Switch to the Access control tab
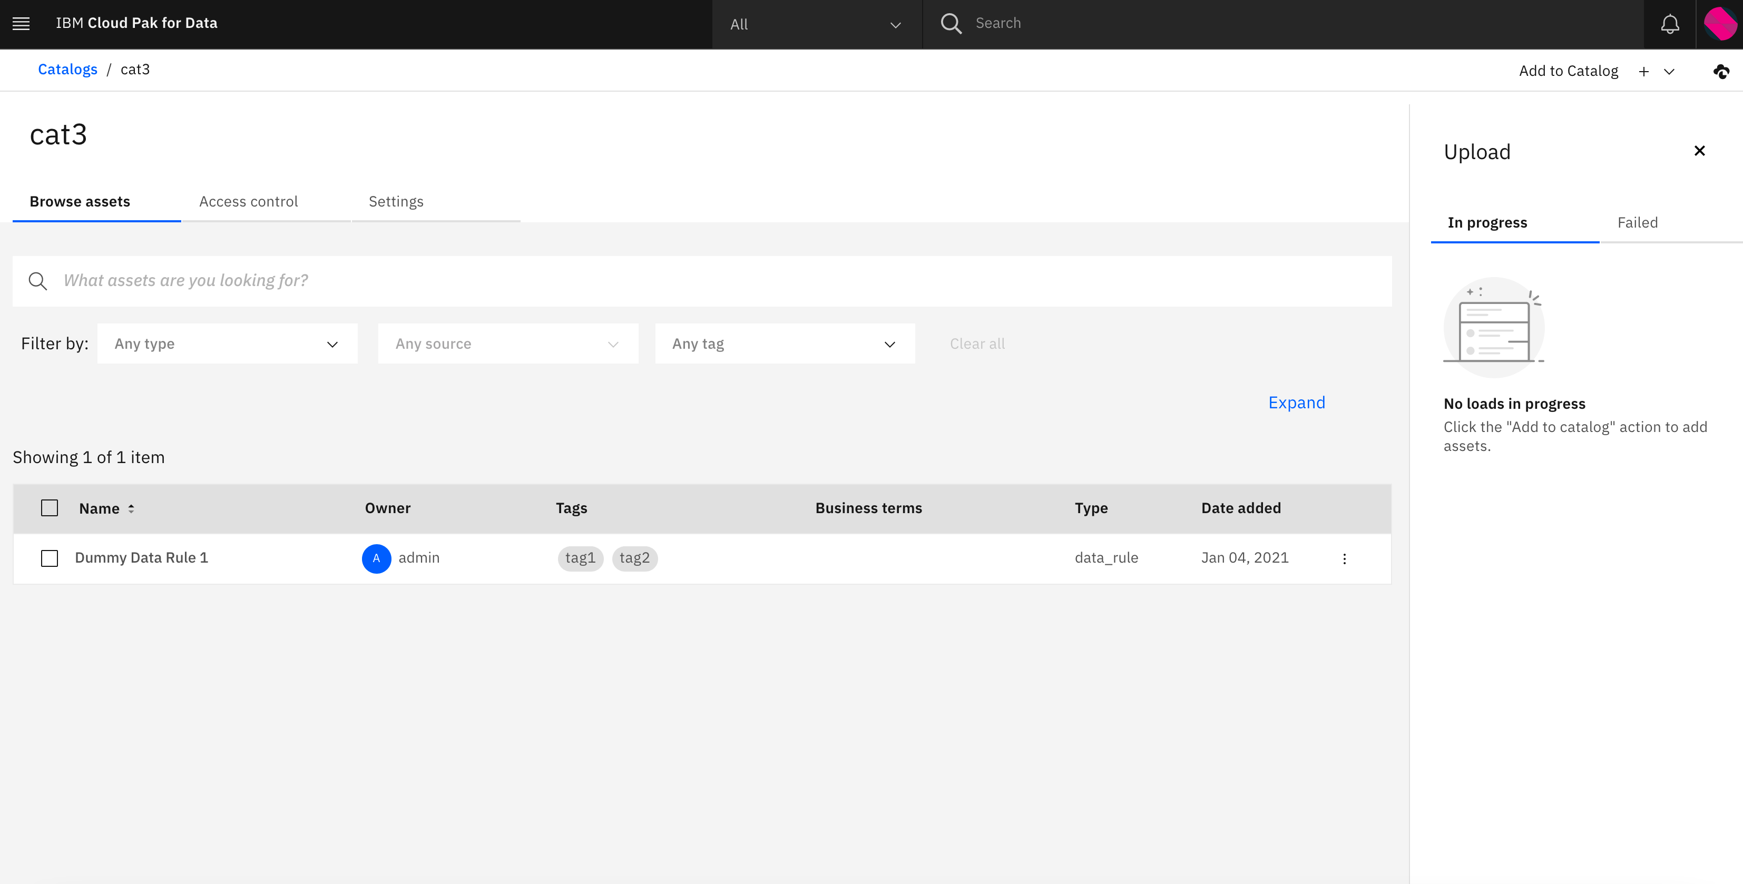Viewport: 1743px width, 884px height. point(248,202)
